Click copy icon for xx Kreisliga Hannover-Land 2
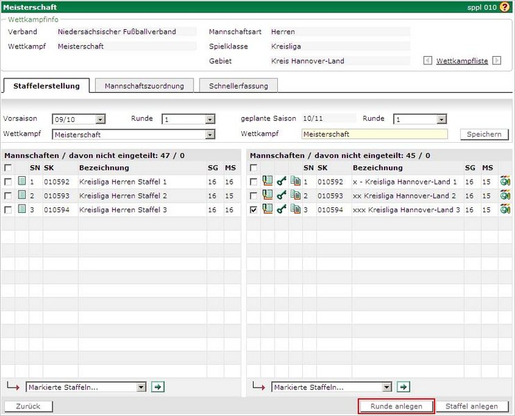The width and height of the screenshot is (515, 416). (295, 196)
